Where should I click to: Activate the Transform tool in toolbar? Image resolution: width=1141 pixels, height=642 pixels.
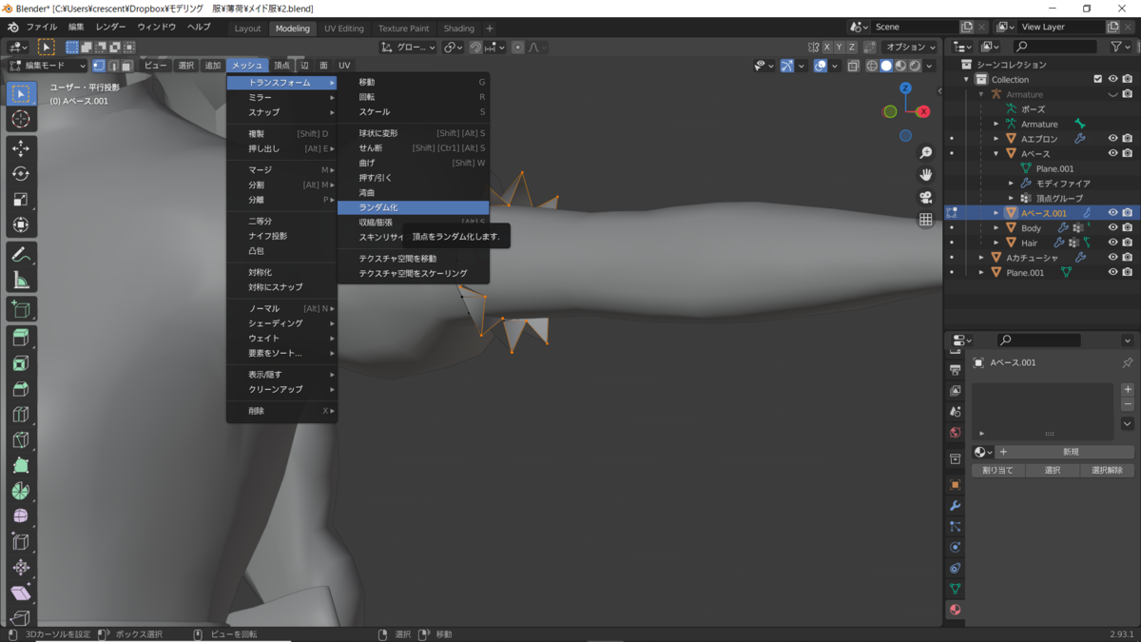(x=21, y=225)
